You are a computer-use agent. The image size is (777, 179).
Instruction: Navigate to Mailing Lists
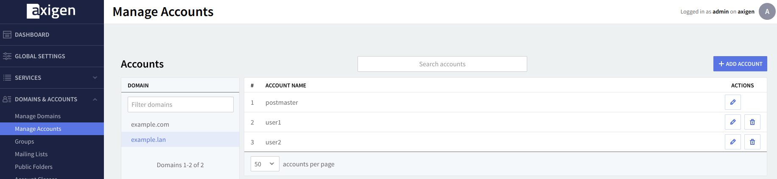click(31, 154)
